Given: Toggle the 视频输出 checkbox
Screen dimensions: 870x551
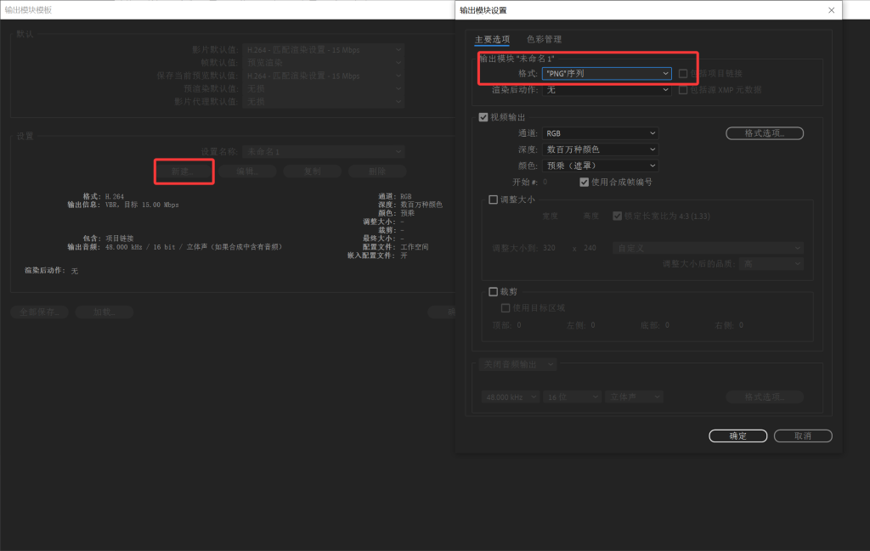Looking at the screenshot, I should point(484,117).
